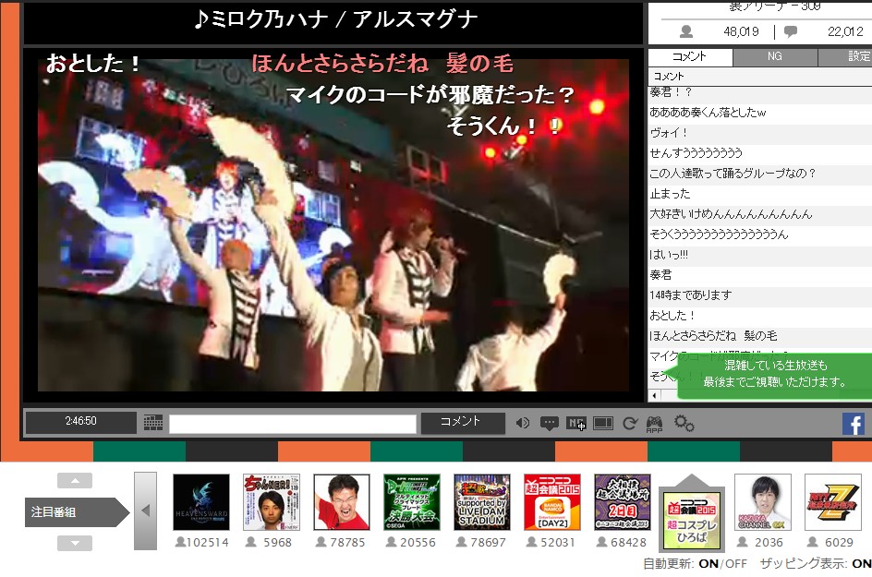Select comment この人達歌って踊るグループなの？
Screen dimensions: 872x577
coord(759,174)
